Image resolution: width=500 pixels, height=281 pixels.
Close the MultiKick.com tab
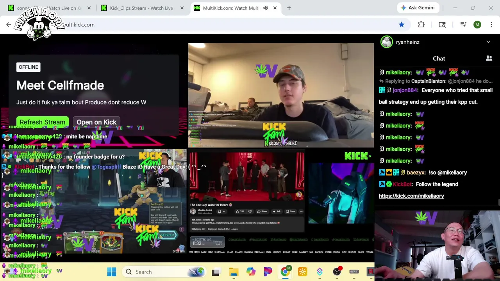tap(275, 8)
